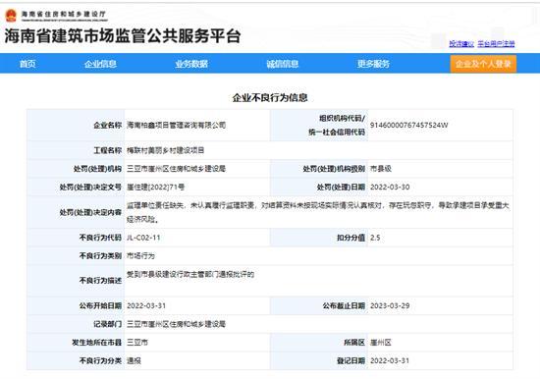Open the 首页 navigation tab

point(27,64)
